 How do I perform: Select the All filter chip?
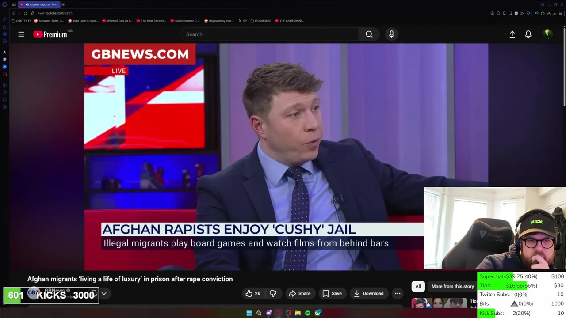(418, 286)
